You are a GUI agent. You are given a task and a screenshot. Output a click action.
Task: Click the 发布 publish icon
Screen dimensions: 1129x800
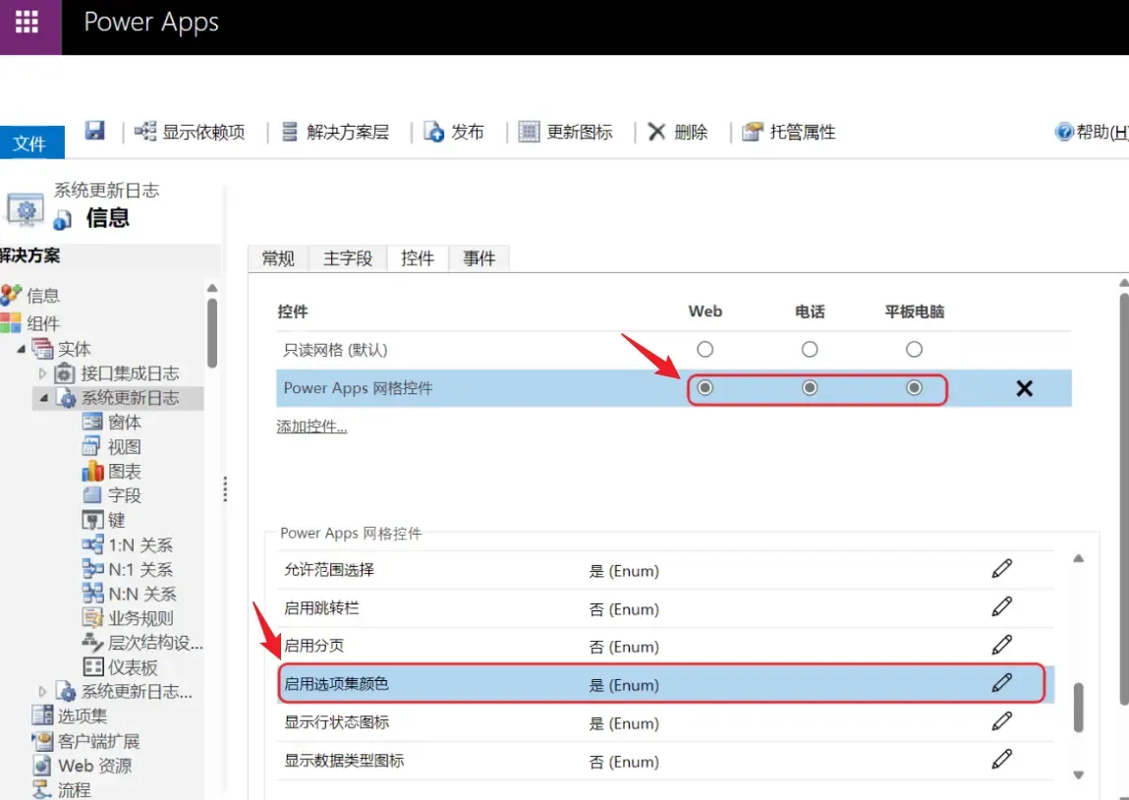coord(434,132)
